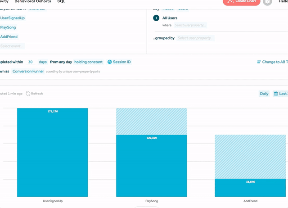Image resolution: width=288 pixels, height=208 pixels.
Task: Click the box icon beside Create Chart
Action: pyautogui.click(x=268, y=2)
